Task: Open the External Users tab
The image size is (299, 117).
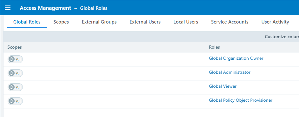Action: 145,22
